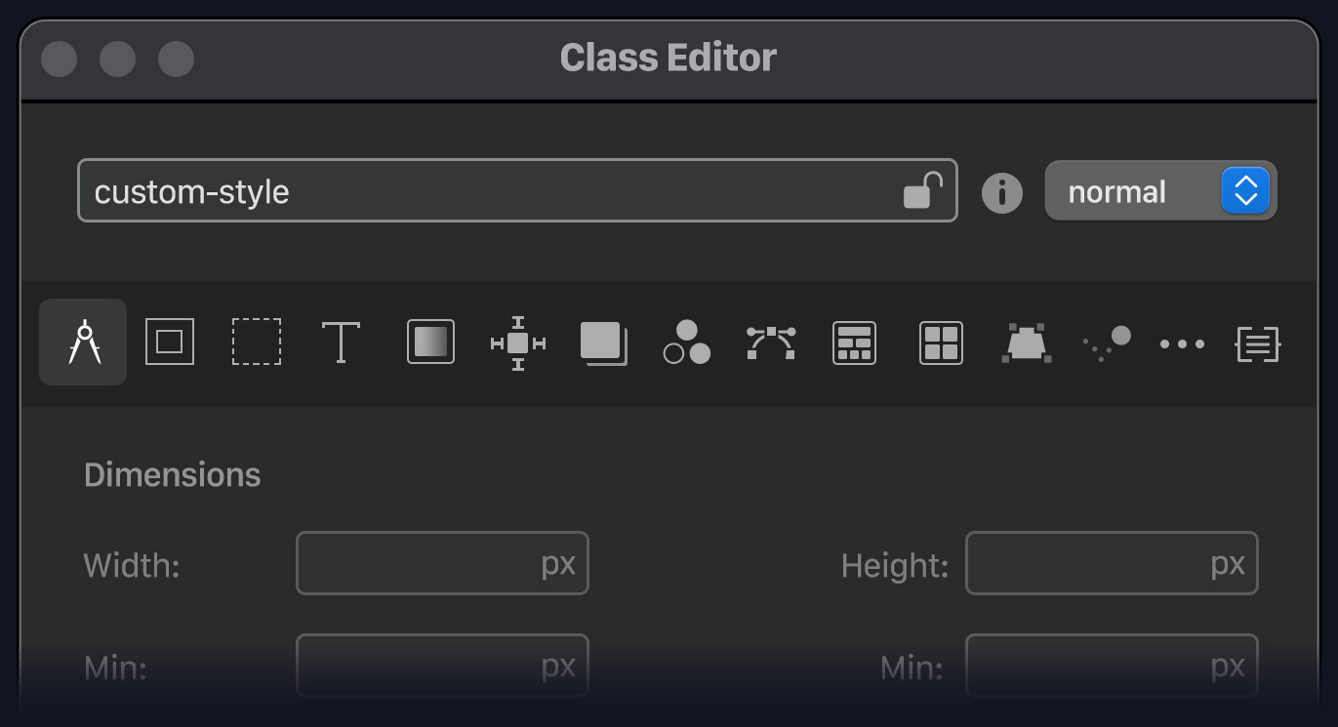
Task: Open the Border settings panel
Action: coord(170,343)
